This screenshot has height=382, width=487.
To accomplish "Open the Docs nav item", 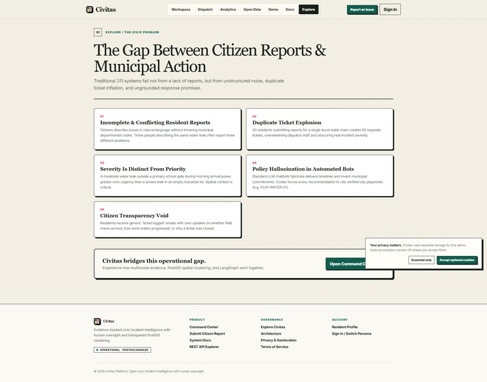I will click(290, 9).
